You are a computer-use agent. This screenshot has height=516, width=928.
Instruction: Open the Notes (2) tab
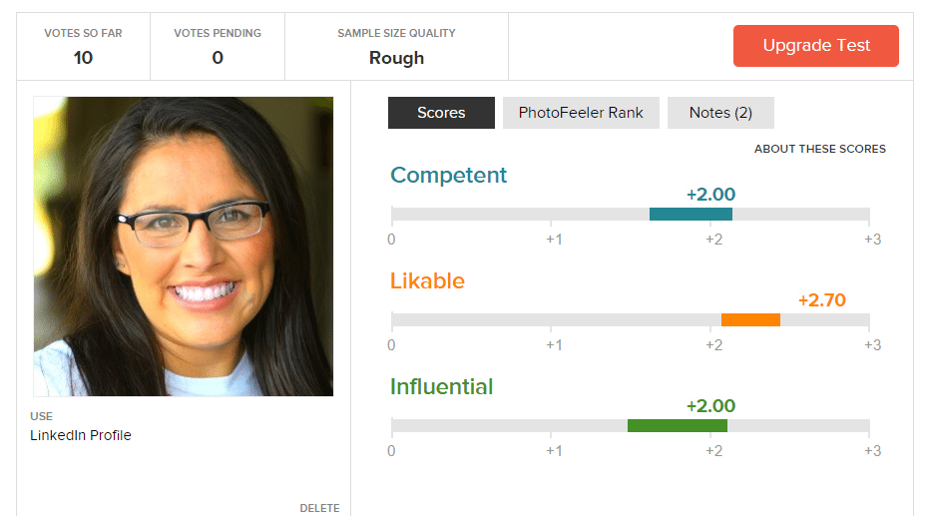click(x=720, y=113)
